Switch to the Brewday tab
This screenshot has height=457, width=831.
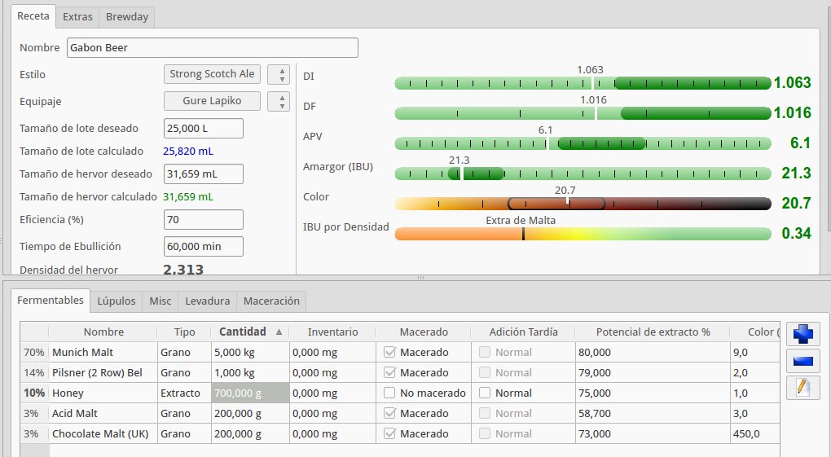pyautogui.click(x=127, y=16)
